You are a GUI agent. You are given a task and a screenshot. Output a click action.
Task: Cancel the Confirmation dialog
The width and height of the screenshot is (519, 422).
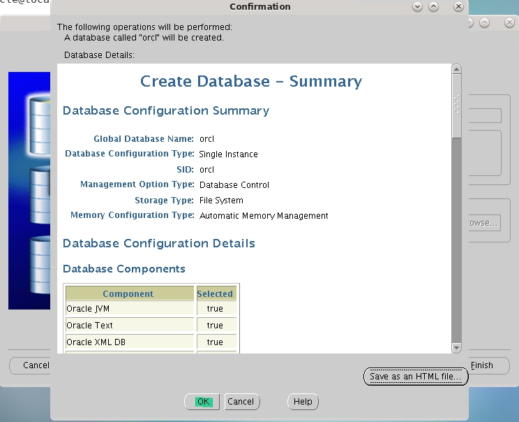242,402
